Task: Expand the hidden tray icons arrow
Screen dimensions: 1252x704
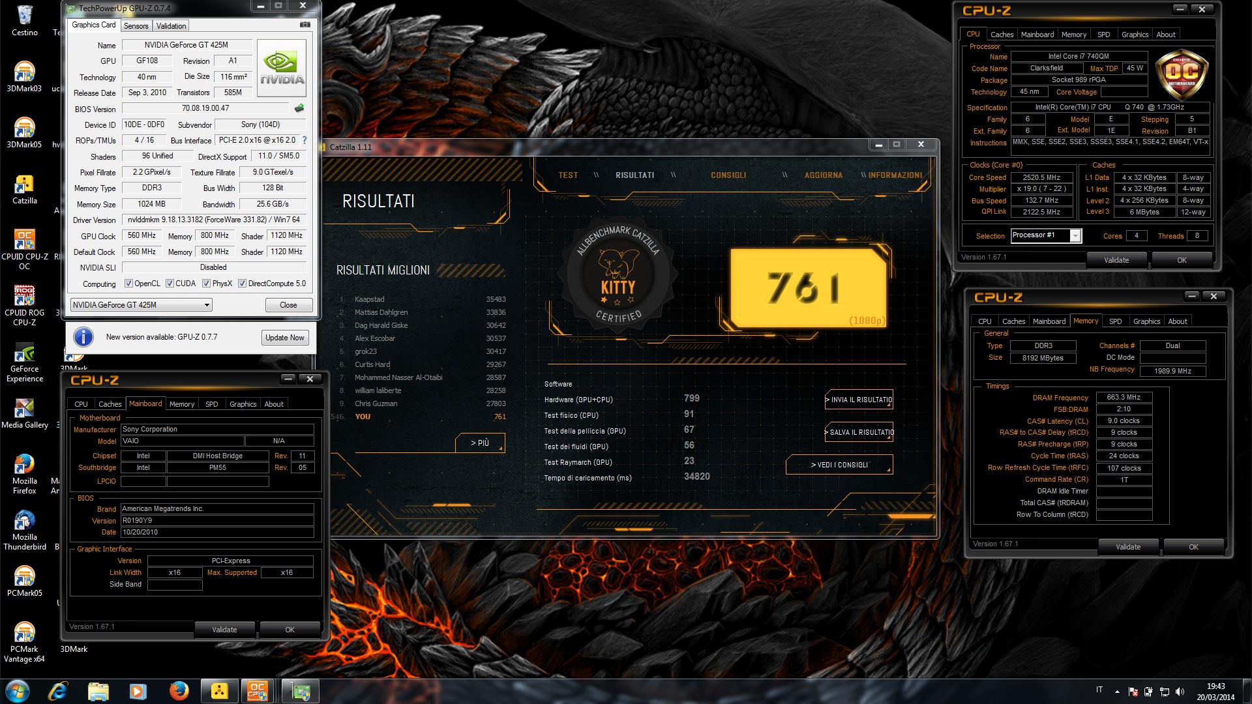Action: (x=1117, y=692)
